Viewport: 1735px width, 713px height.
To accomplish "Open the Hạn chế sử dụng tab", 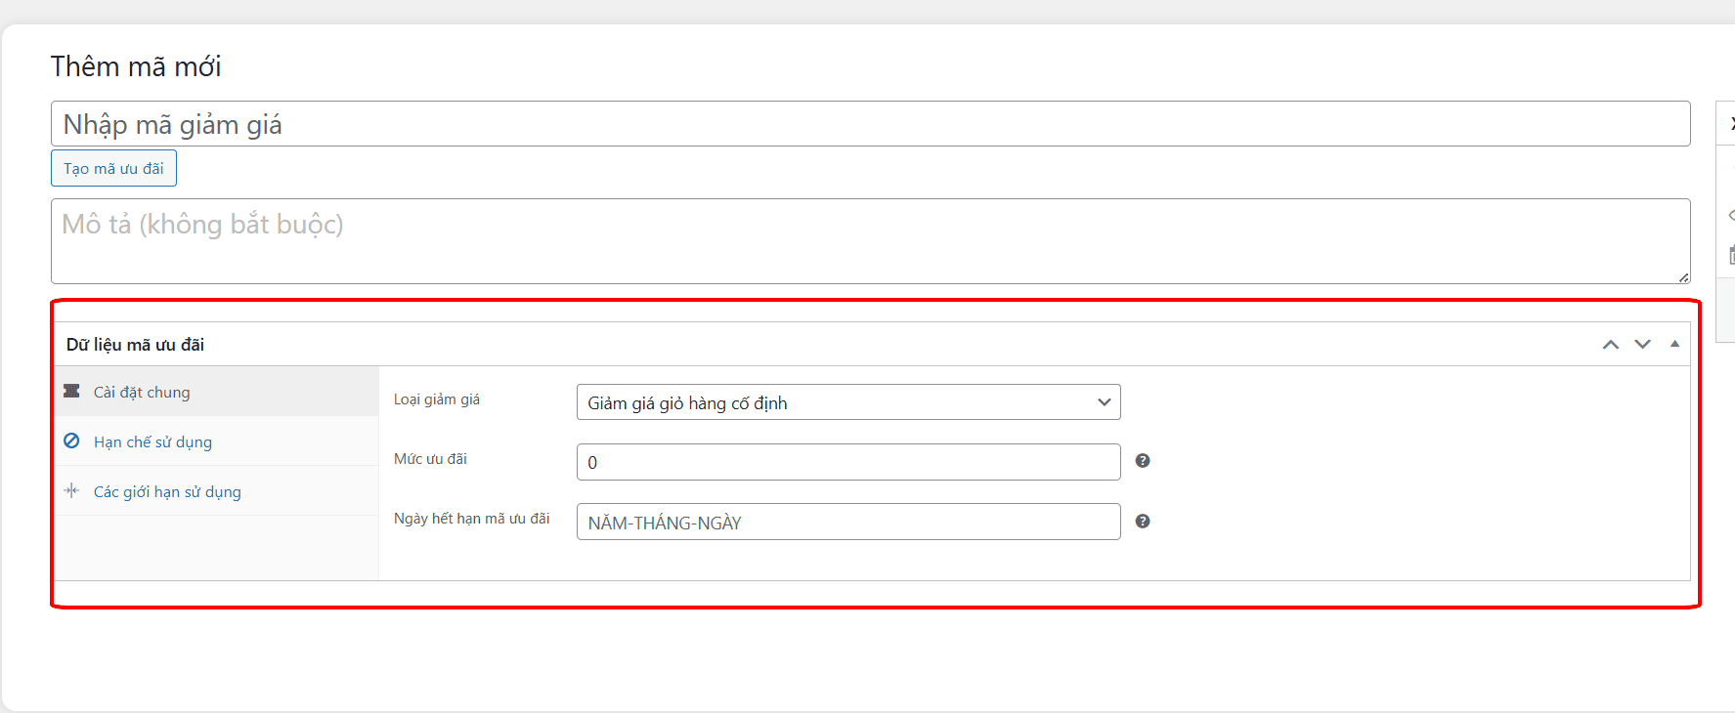I will [152, 442].
